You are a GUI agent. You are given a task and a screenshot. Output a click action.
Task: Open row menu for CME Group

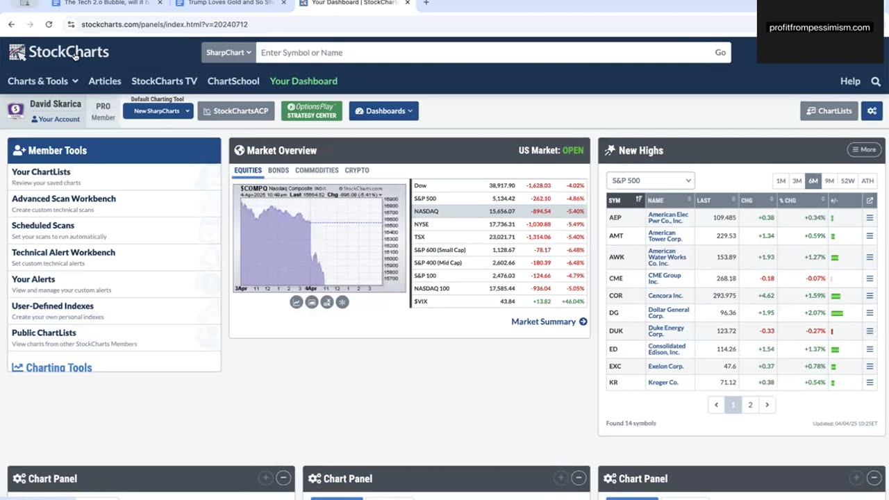click(870, 278)
